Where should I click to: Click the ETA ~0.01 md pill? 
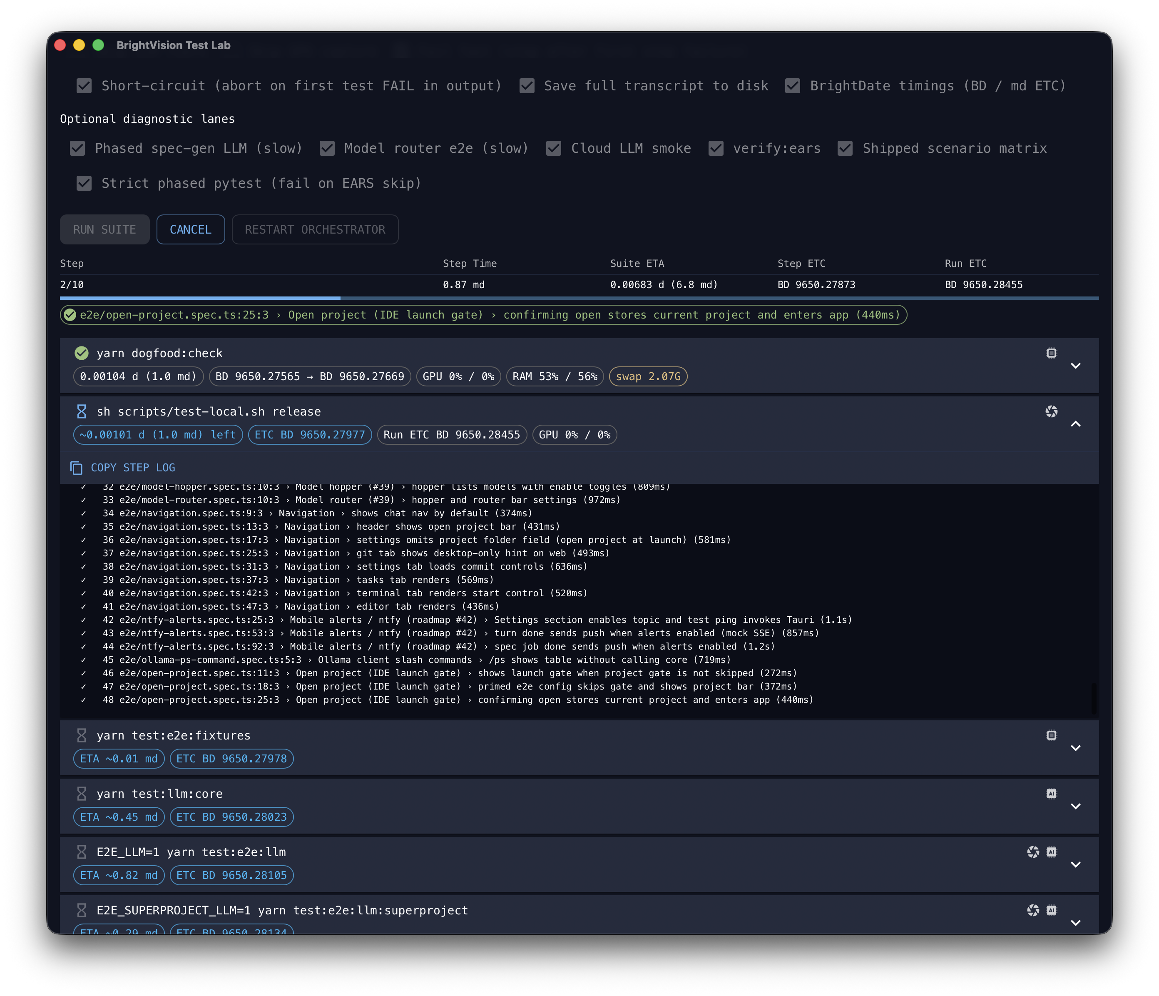pyautogui.click(x=119, y=759)
